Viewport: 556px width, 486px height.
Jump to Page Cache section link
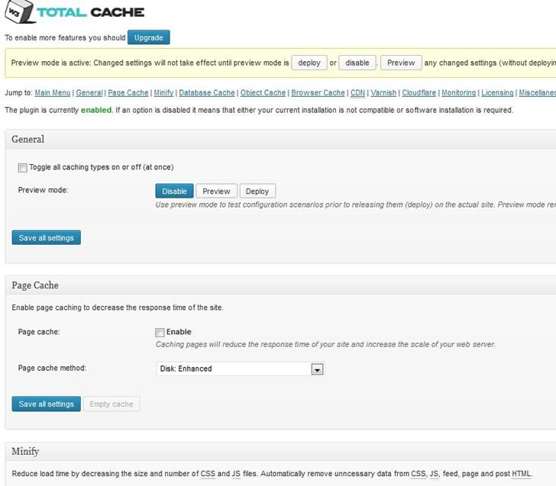click(128, 93)
